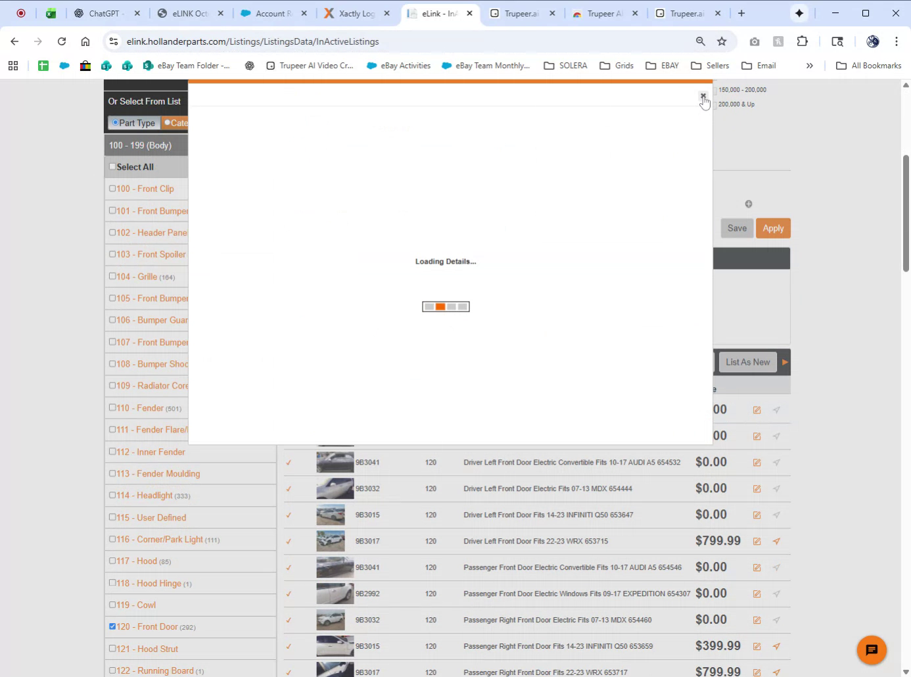Click the $799.99 price on WRX 653715
911x677 pixels.
coord(718,541)
